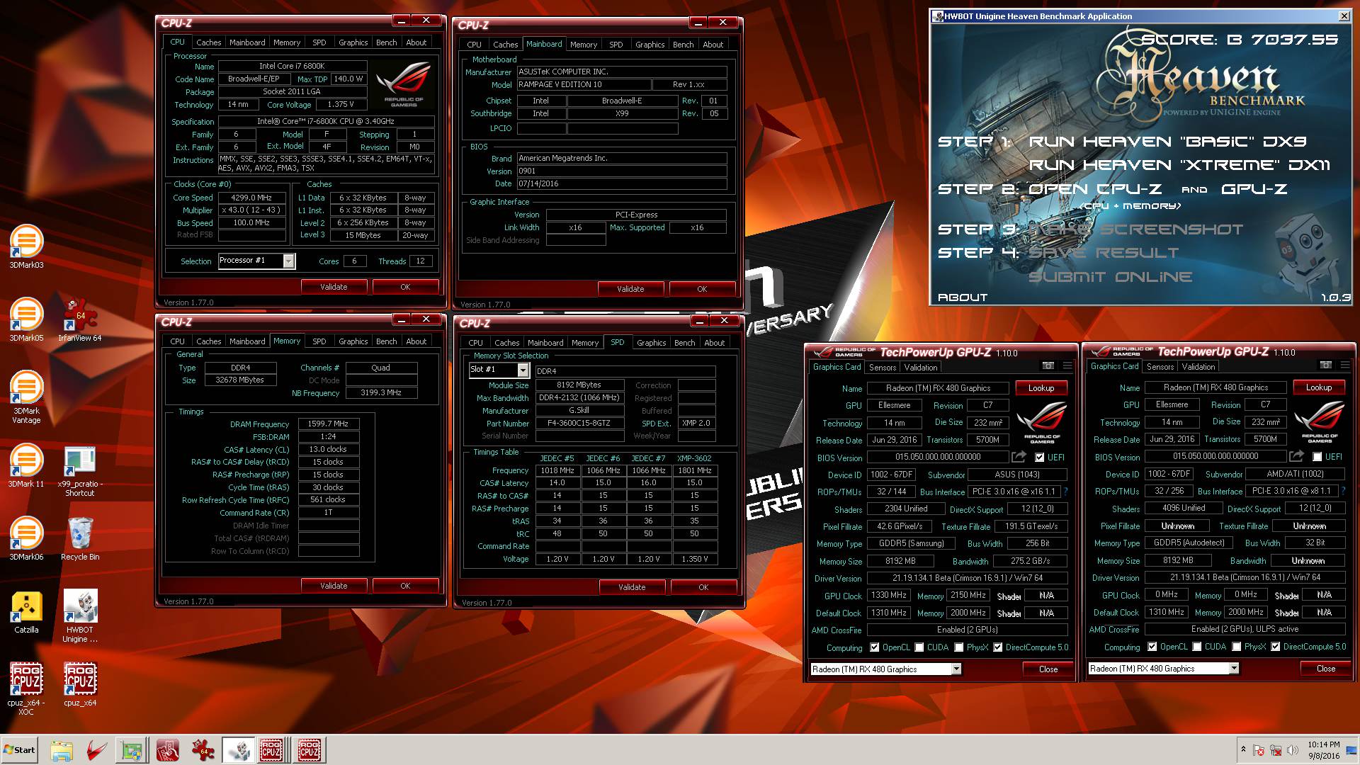Open the hamburger menu icon in left GPU-Z window

[x=1067, y=366]
